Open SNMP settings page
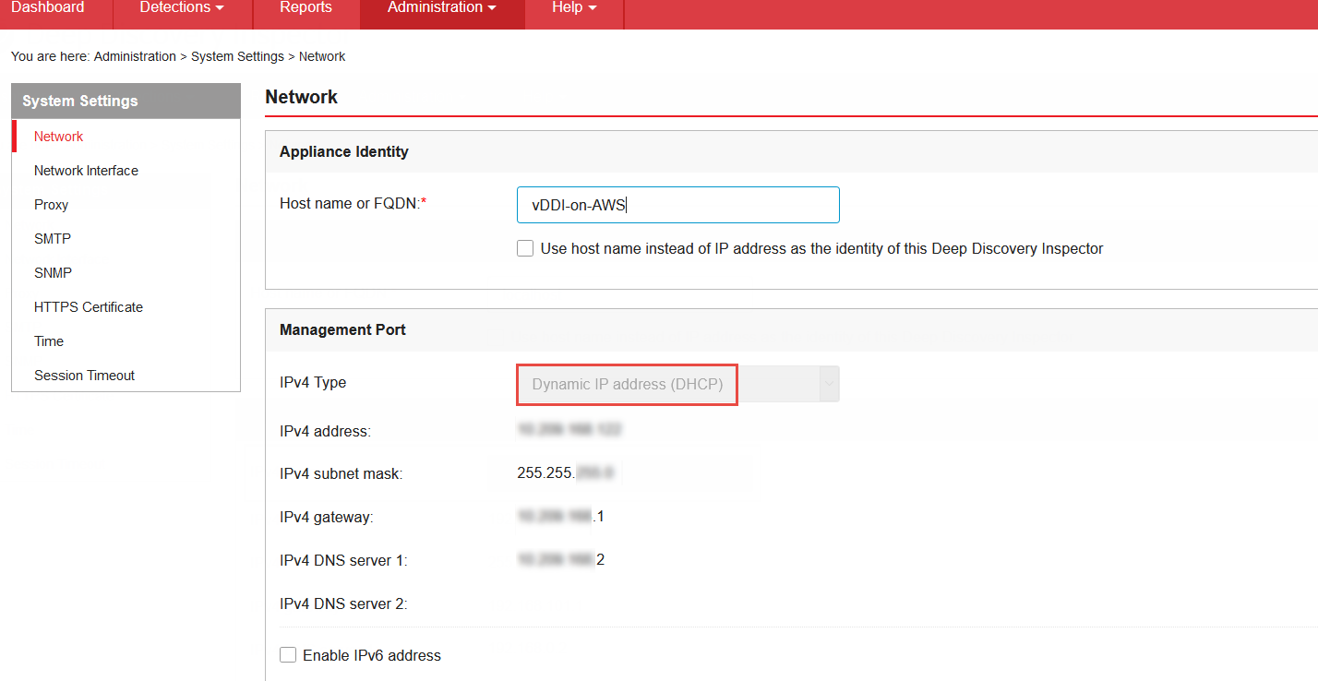1318x681 pixels. coord(53,273)
